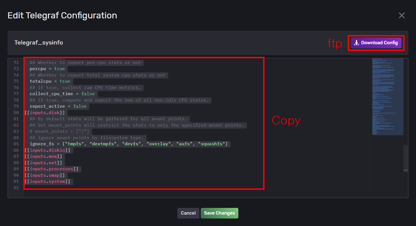The width and height of the screenshot is (416, 226).
Task: Click the [[inputs.system]] line
Action: click(47, 181)
